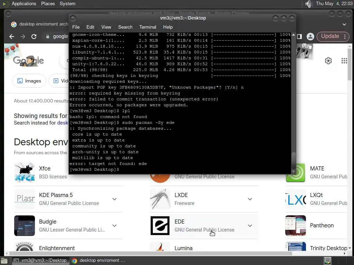354x265 pixels.
Task: Open the Enlightenment result link
Action: (57, 248)
